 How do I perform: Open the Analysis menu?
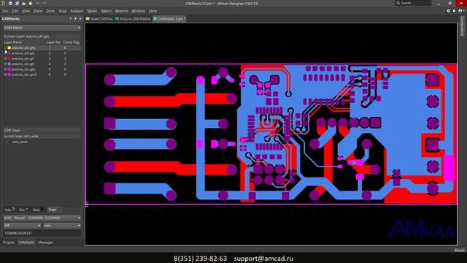point(77,11)
